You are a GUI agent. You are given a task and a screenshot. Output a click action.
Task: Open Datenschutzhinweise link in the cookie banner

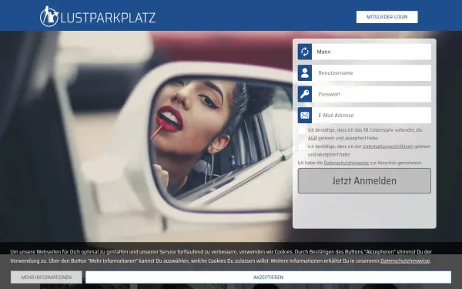tap(405, 260)
